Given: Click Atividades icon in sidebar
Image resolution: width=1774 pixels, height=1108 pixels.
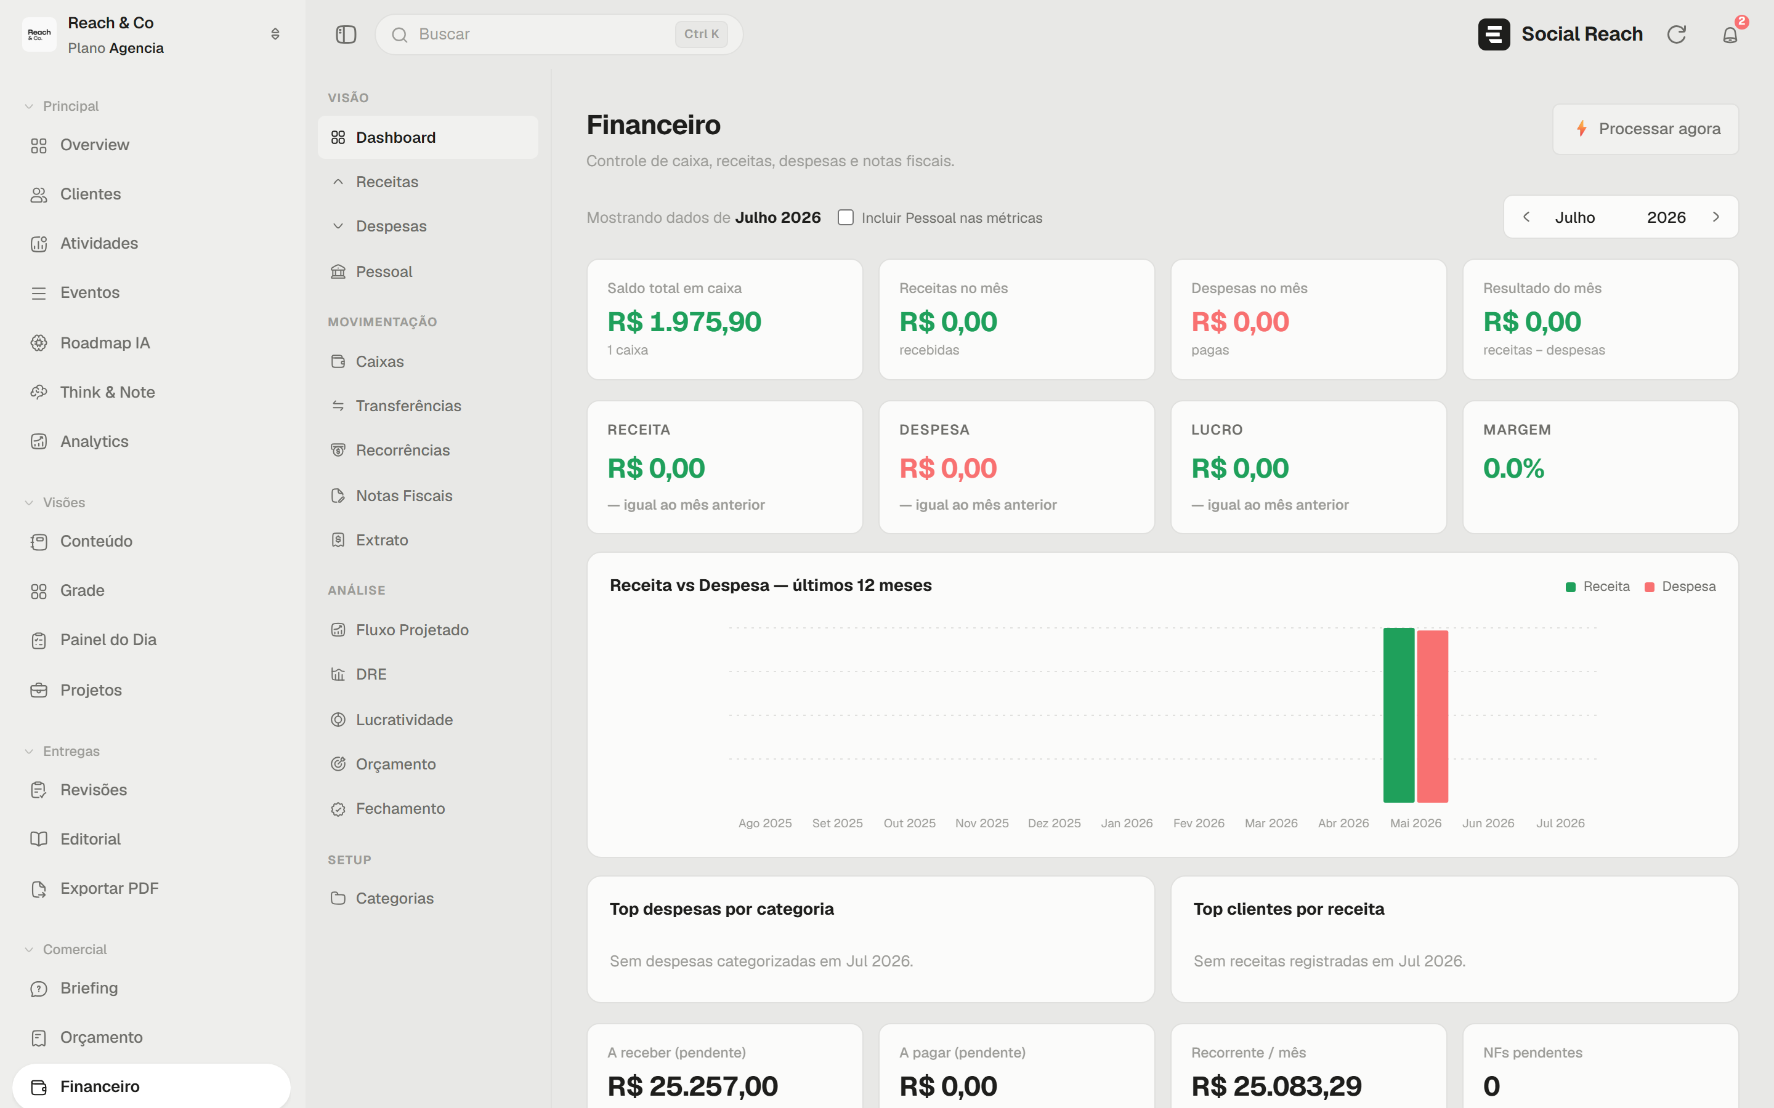Looking at the screenshot, I should [39, 244].
